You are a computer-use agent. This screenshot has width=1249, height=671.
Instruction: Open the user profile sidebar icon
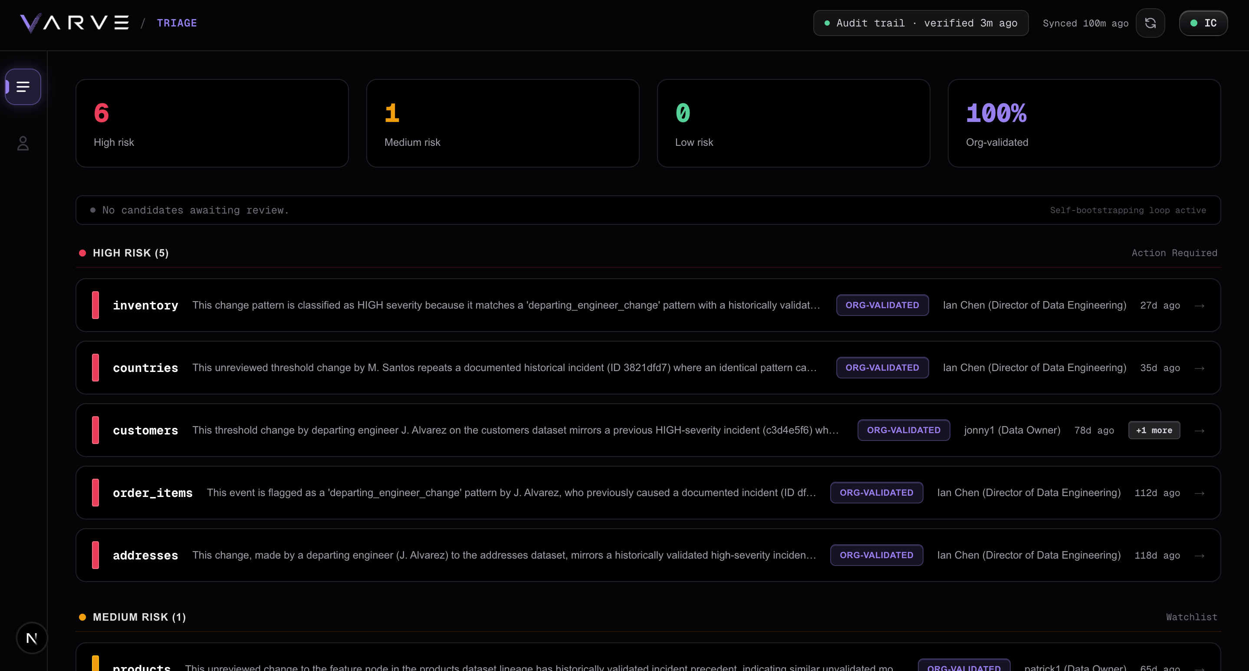[x=23, y=144]
